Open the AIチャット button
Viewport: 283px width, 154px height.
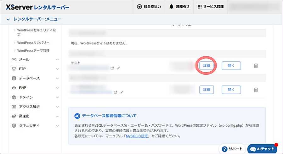262,149
